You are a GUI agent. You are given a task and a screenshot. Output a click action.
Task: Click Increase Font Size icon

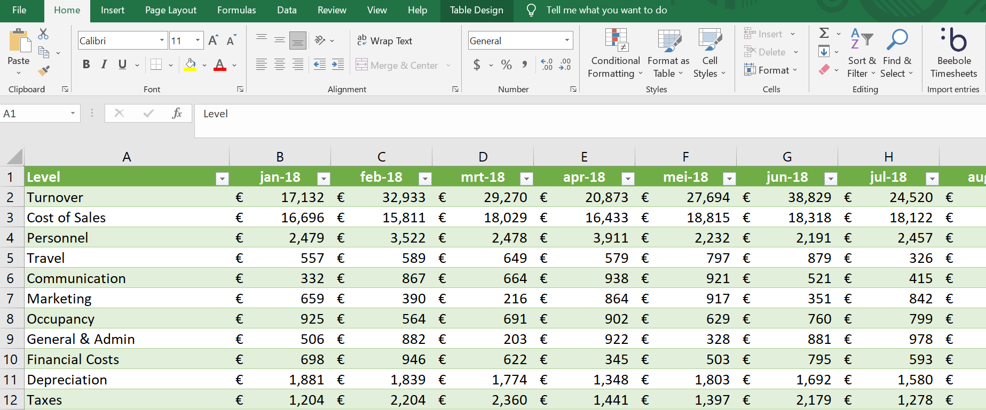tap(213, 41)
